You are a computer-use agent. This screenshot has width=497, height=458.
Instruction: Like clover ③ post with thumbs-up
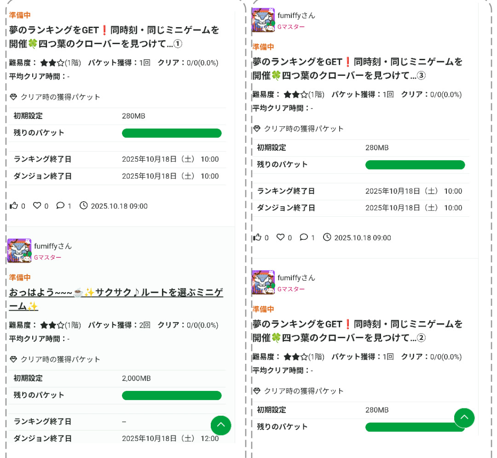[257, 237]
